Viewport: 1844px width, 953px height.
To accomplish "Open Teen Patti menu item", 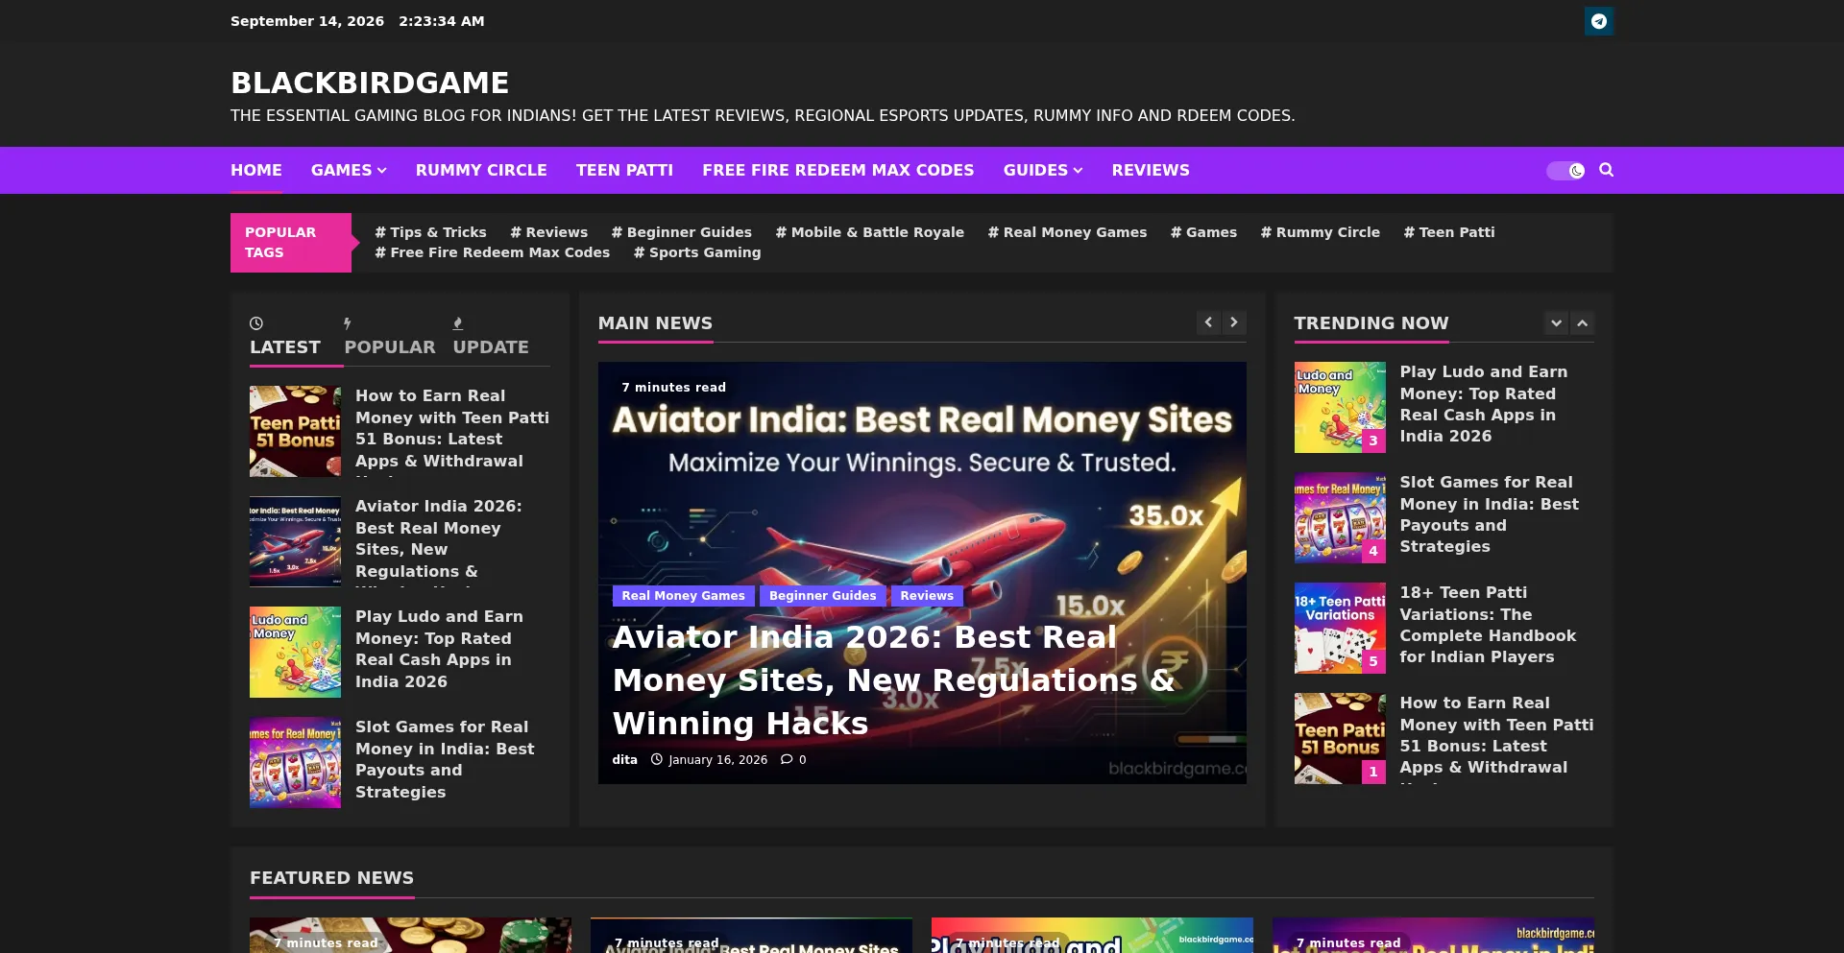I will click(624, 170).
